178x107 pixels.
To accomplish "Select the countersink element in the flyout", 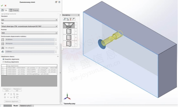I will pyautogui.click(x=69, y=25).
